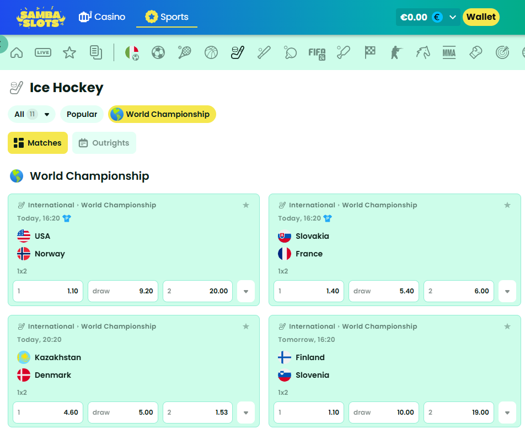Open the Wallet
Viewport: 525px width, 434px height.
coord(481,17)
